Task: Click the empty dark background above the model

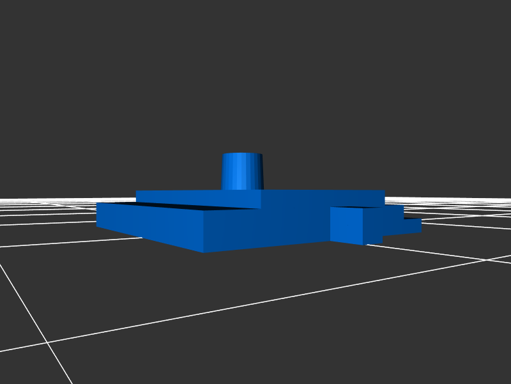Action: click(256, 77)
